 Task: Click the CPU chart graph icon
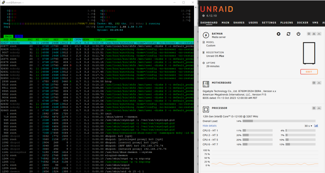pos(316,126)
